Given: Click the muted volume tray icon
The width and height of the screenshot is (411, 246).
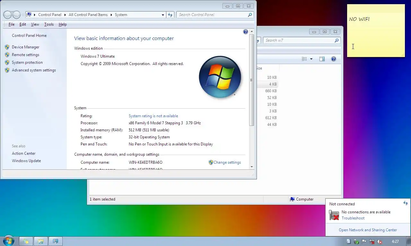Looking at the screenshot, I should coord(380,242).
